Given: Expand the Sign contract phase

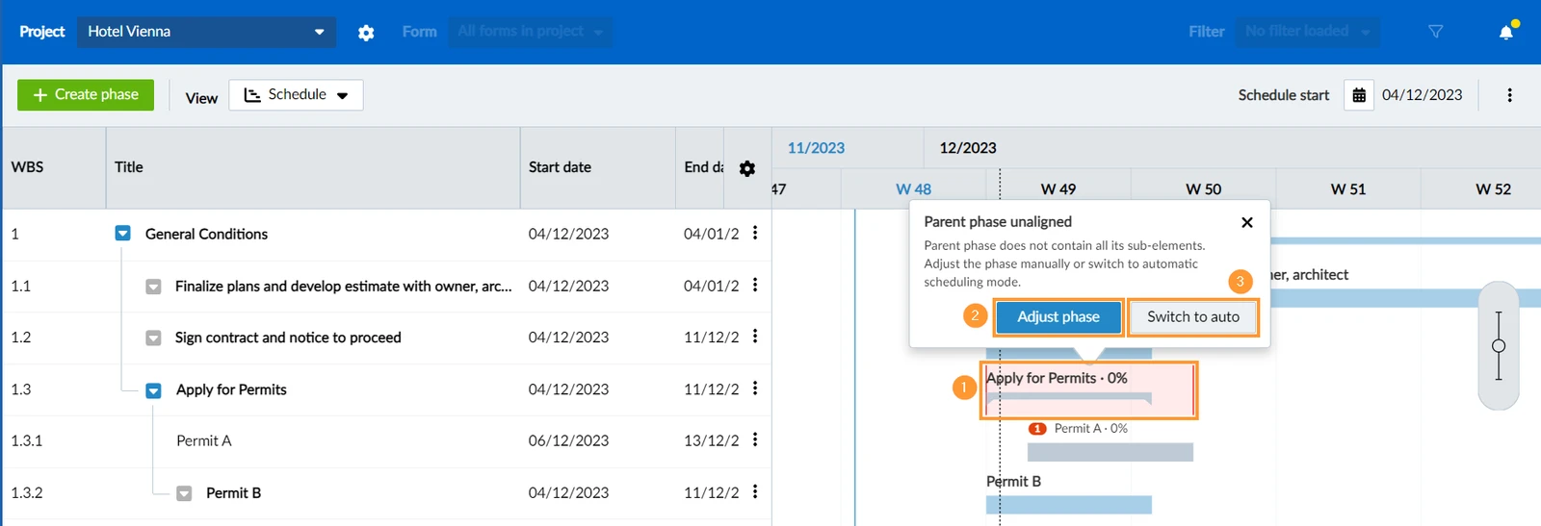Looking at the screenshot, I should coord(153,338).
